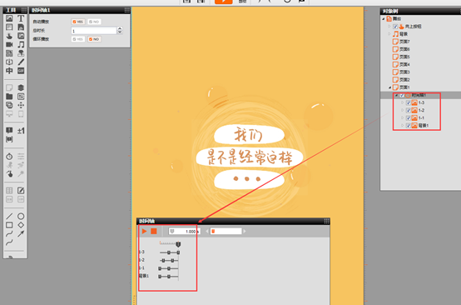Set auto-play to YES
Image resolution: width=461 pixels, height=305 pixels.
(x=78, y=22)
